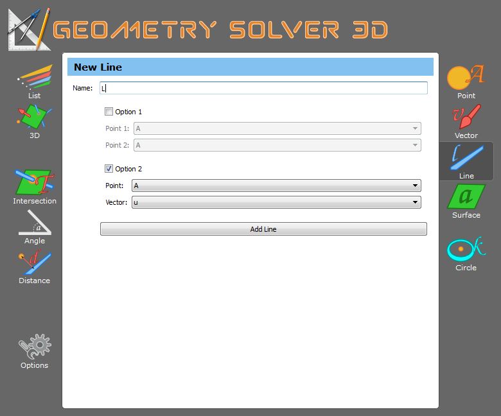The height and width of the screenshot is (416, 501).
Task: Click the Geometry Solver 3D logo
Action: pos(198,30)
